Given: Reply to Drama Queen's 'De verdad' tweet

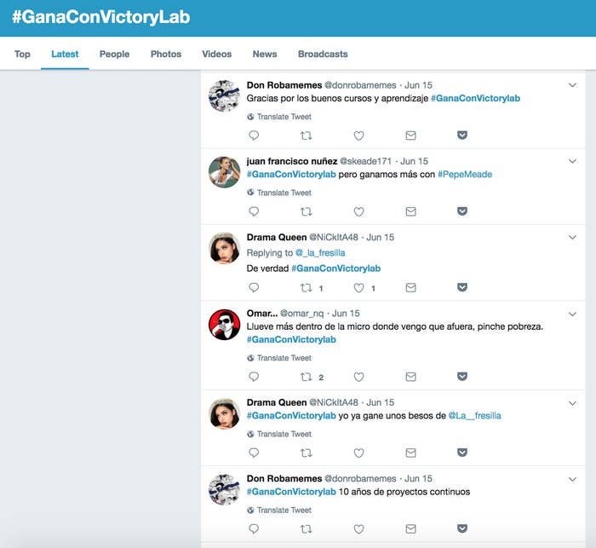Looking at the screenshot, I should tap(254, 288).
